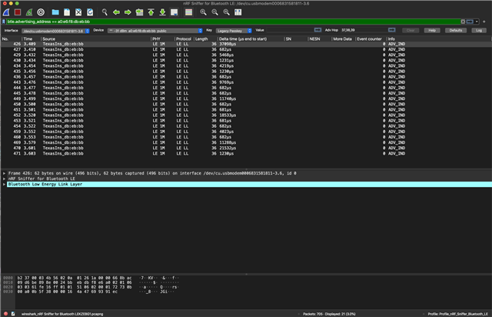Start capturing packets with the shark fin icon
This screenshot has width=492, height=317.
tap(6, 12)
